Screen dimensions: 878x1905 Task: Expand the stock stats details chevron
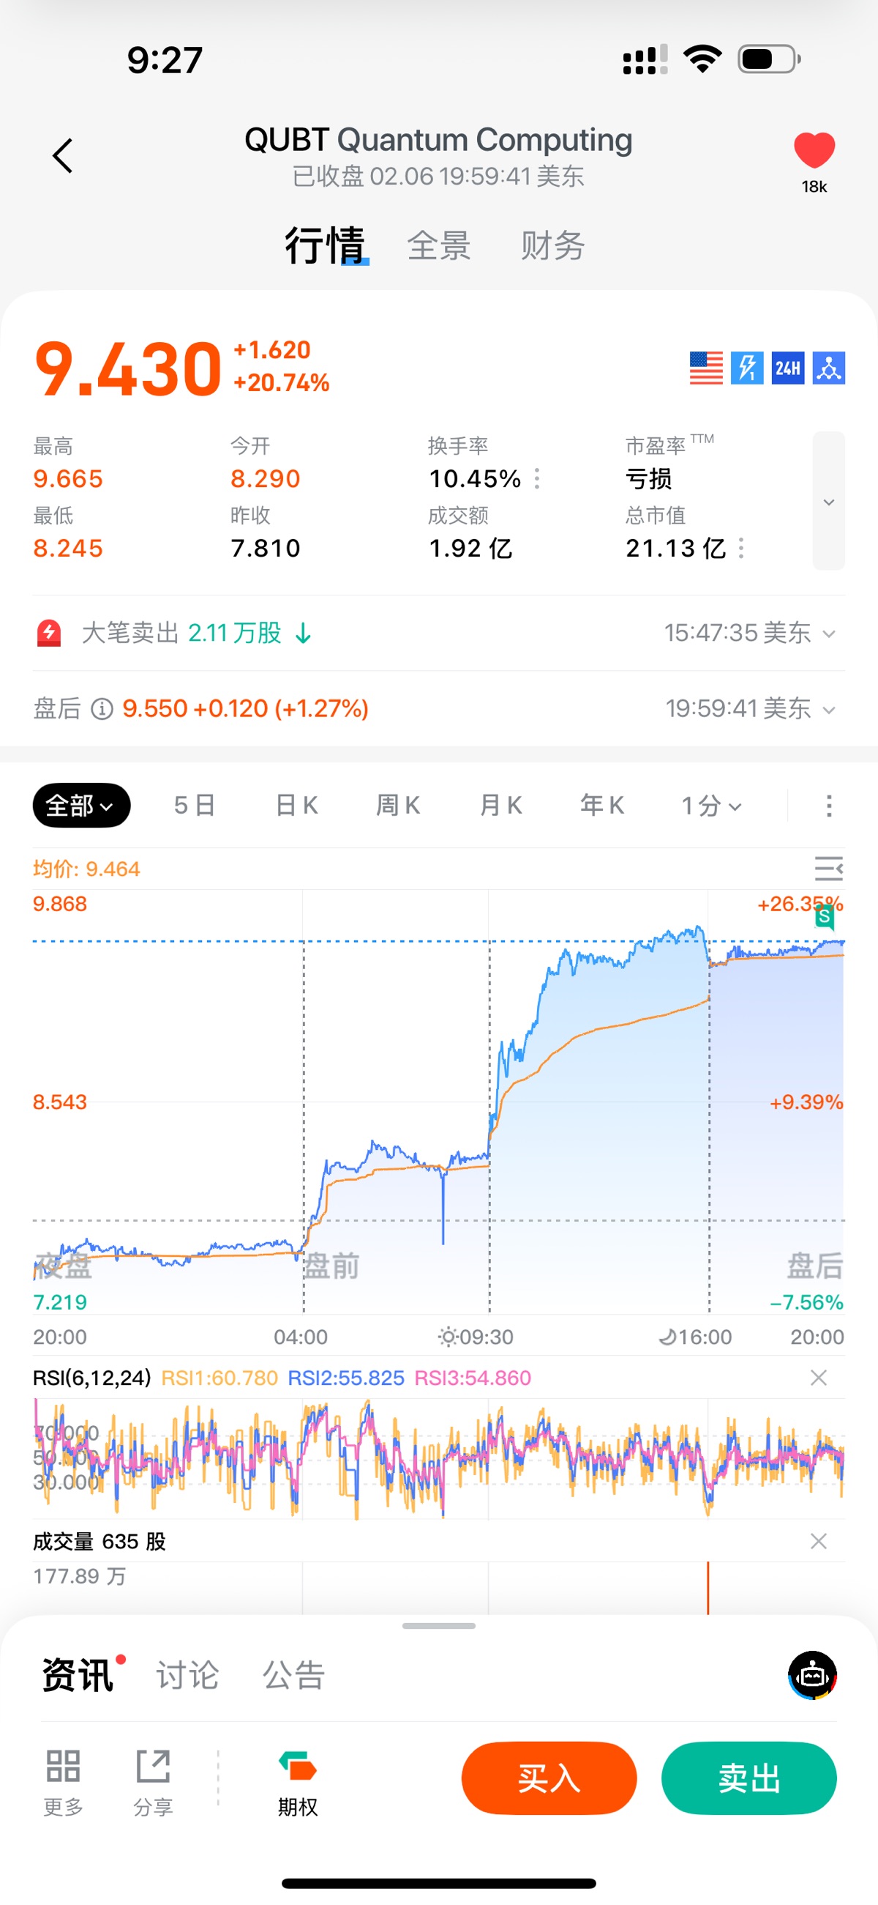point(828,502)
